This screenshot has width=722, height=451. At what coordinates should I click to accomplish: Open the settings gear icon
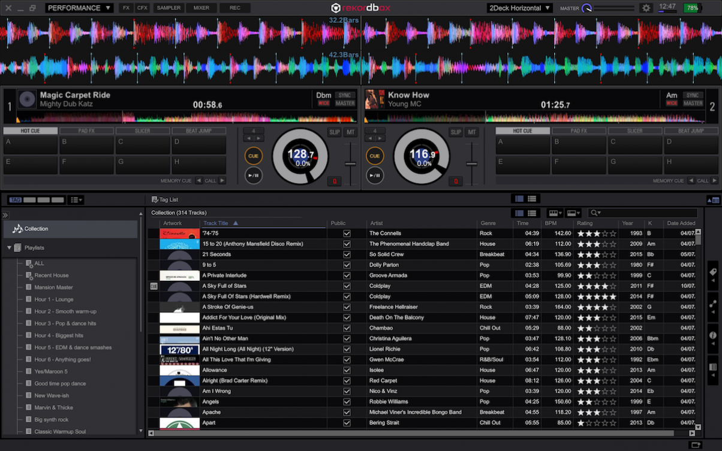pyautogui.click(x=646, y=8)
